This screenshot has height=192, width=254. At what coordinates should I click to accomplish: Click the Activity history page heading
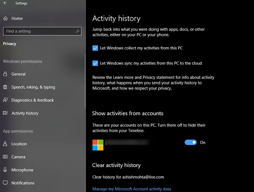[x=116, y=18]
